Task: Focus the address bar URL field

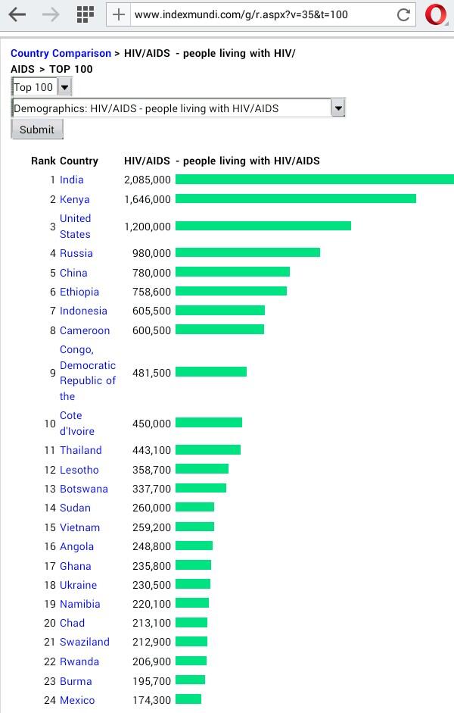Action: (263, 14)
